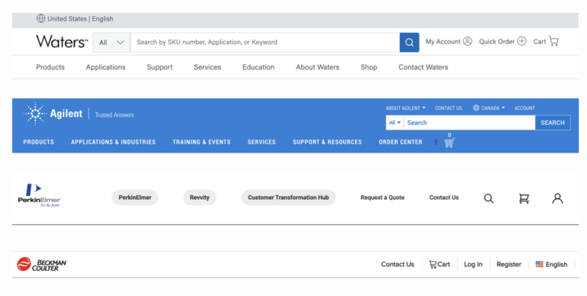Open the Waters Shop menu
The width and height of the screenshot is (587, 296).
(x=368, y=67)
